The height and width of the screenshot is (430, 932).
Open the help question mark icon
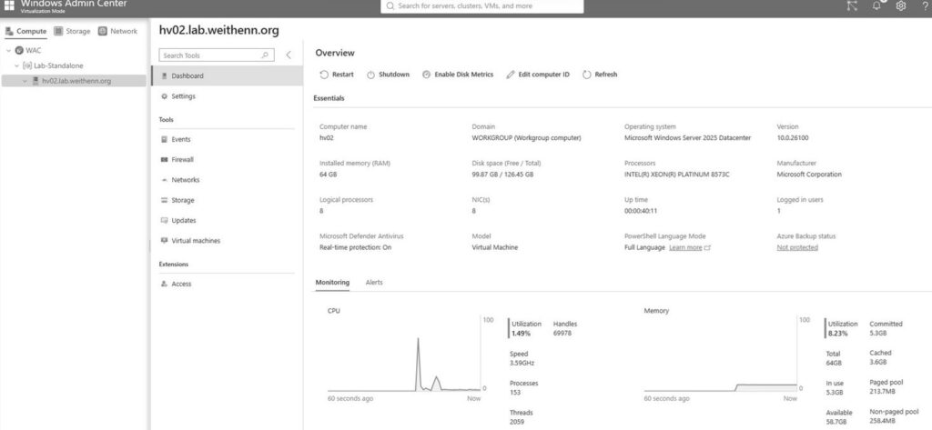[925, 6]
